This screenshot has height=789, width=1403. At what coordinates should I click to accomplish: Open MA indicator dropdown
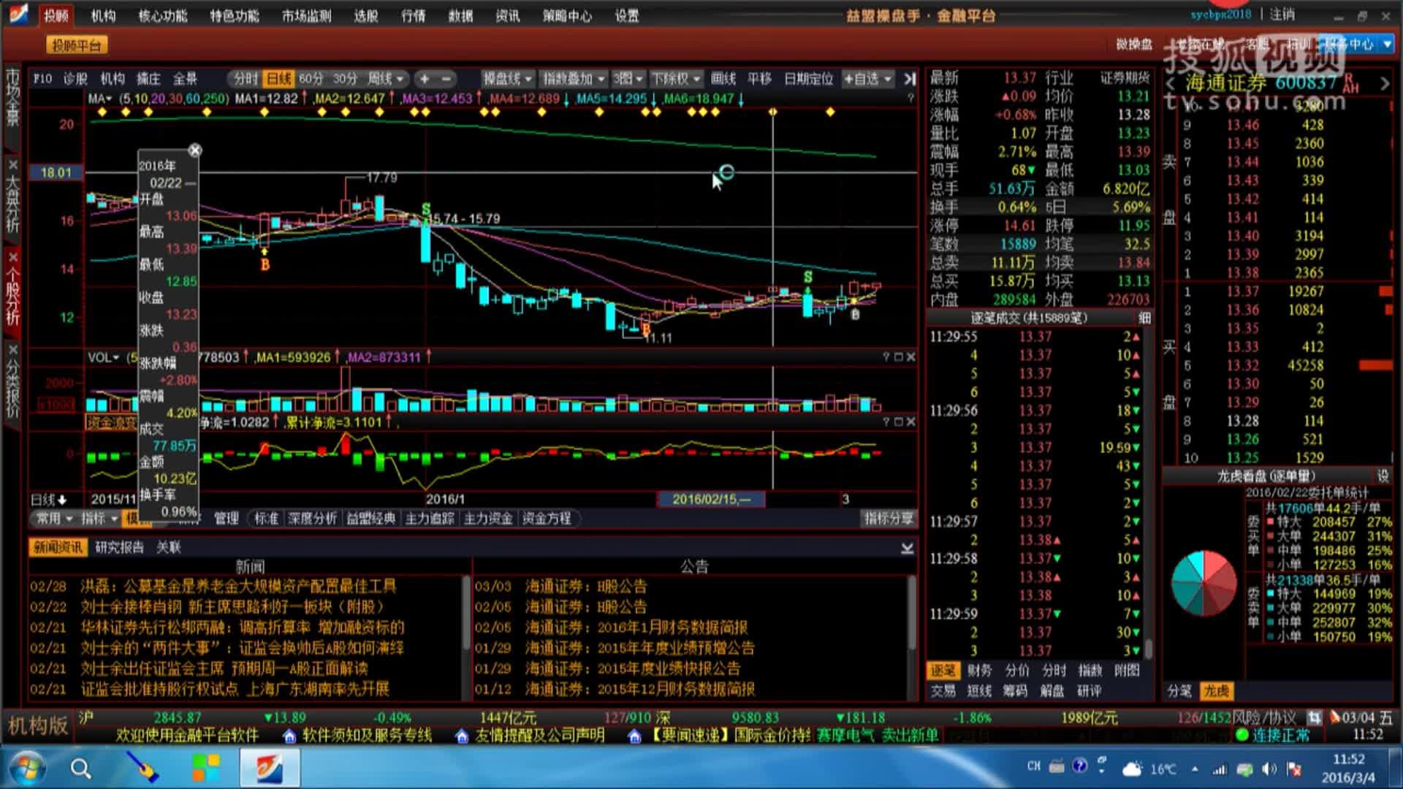click(x=100, y=98)
